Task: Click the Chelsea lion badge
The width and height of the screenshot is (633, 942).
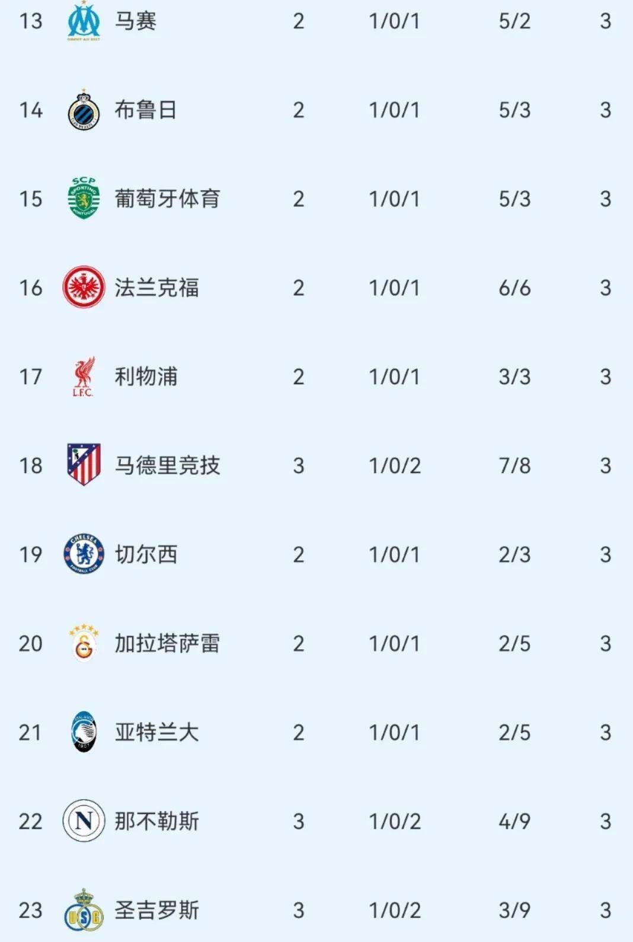Action: pos(84,554)
